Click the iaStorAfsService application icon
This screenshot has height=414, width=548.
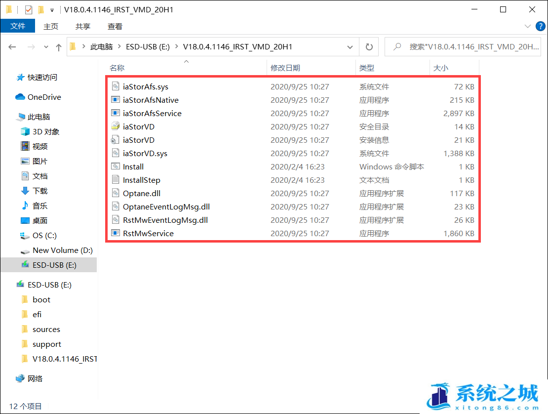click(x=116, y=113)
